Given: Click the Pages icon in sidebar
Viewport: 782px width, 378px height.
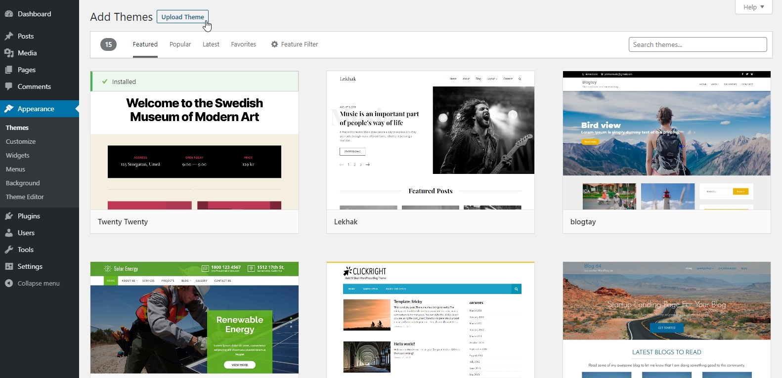Looking at the screenshot, I should coord(9,70).
